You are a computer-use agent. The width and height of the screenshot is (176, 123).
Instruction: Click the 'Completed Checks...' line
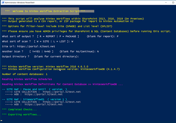(19, 109)
